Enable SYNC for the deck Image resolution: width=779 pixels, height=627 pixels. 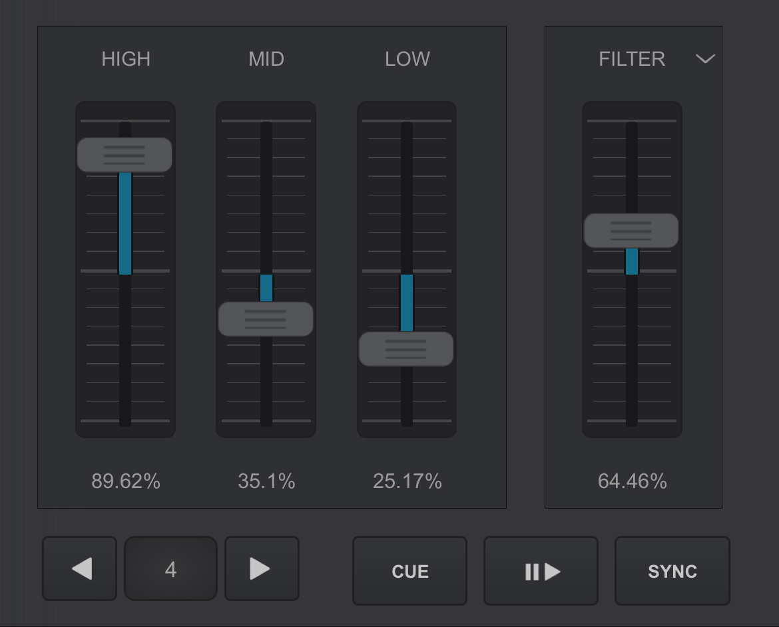click(x=672, y=571)
